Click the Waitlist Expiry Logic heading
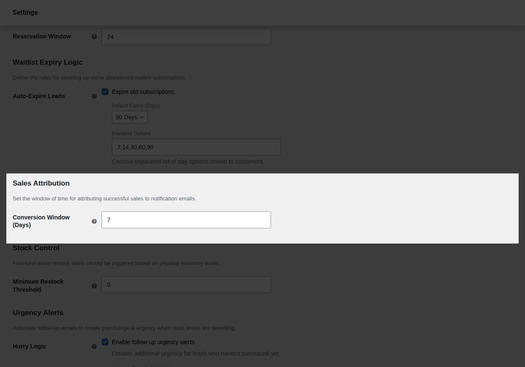 point(47,62)
